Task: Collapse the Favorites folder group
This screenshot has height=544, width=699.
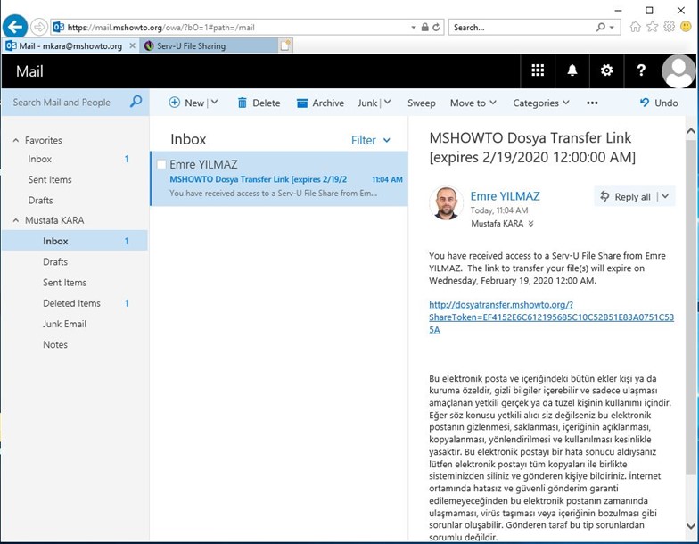Action: point(16,140)
